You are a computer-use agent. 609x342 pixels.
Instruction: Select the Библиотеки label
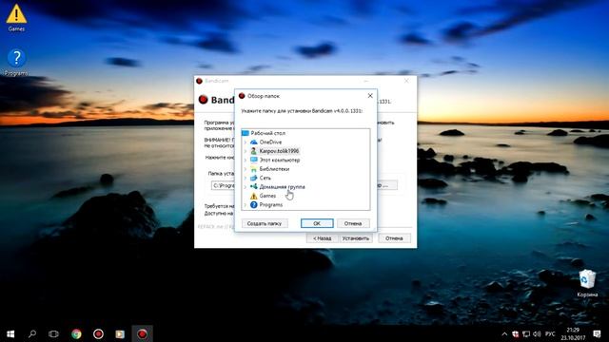274,169
